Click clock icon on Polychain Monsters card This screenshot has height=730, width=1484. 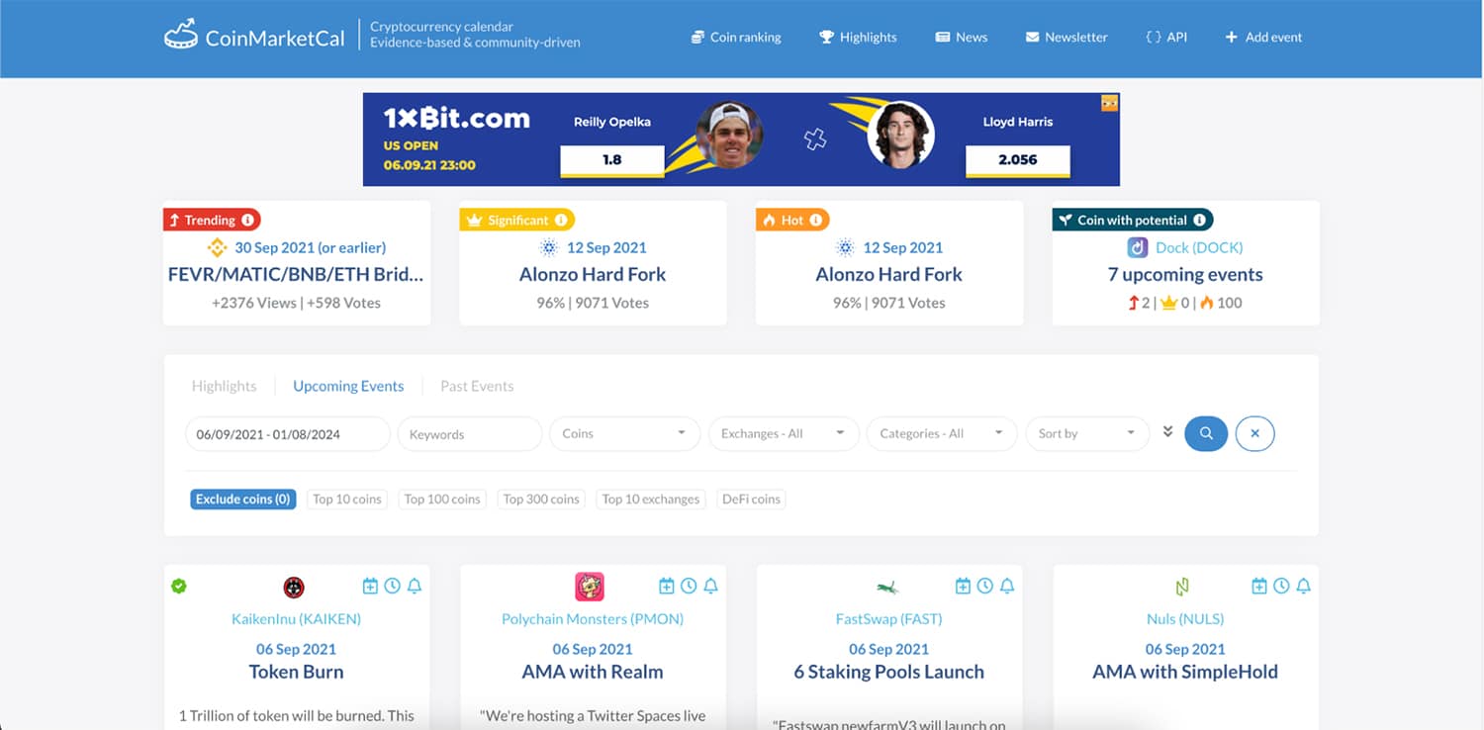[x=689, y=587]
